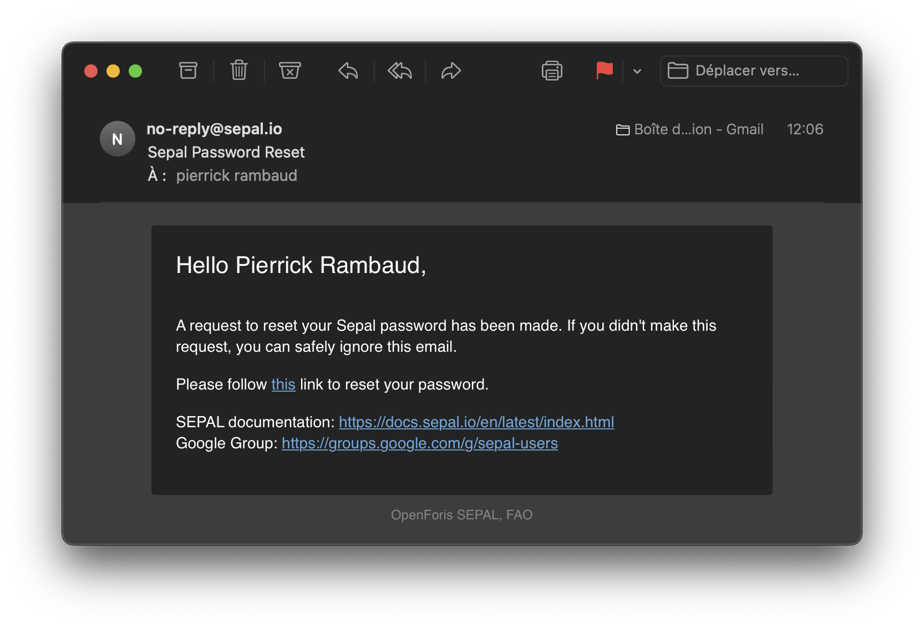Click sender address no-reply@sepal.io
924x627 pixels.
(x=214, y=129)
